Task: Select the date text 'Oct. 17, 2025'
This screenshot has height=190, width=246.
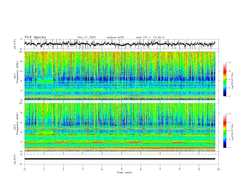Action: tap(87, 37)
